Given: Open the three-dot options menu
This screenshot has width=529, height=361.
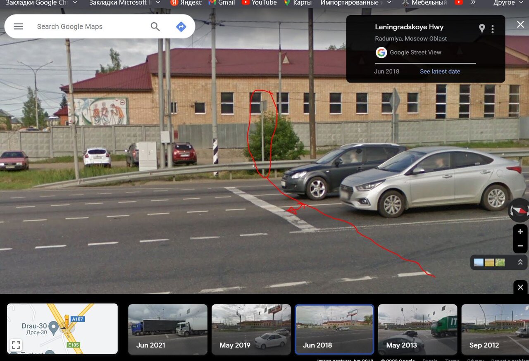Looking at the screenshot, I should (x=493, y=29).
